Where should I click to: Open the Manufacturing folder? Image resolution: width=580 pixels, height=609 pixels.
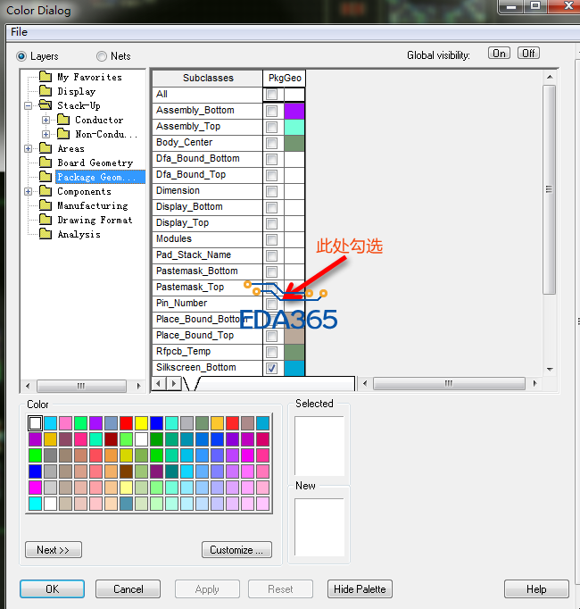pyautogui.click(x=93, y=205)
